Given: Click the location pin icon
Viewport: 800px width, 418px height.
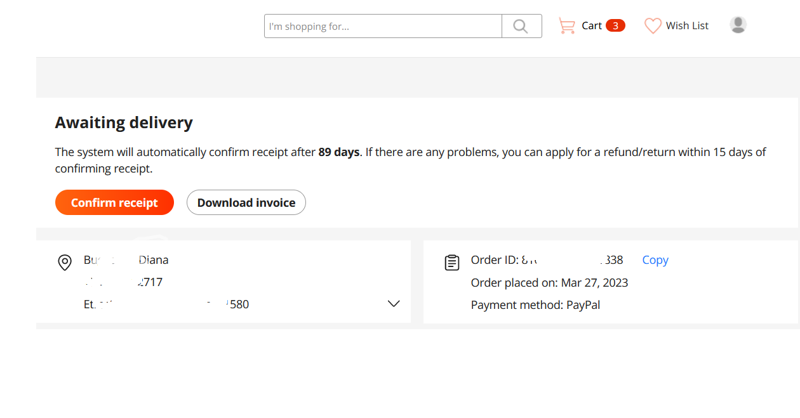Looking at the screenshot, I should pos(65,262).
